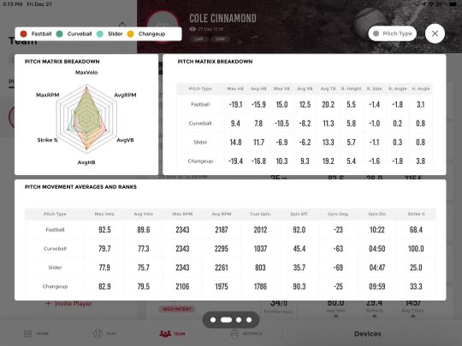Click Slider true spin 803
This screenshot has width=462, height=346.
coord(260,267)
